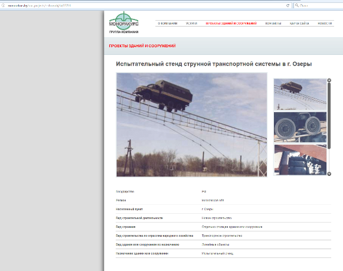
Task: Open the Карта сайта link
Action: 299,24
